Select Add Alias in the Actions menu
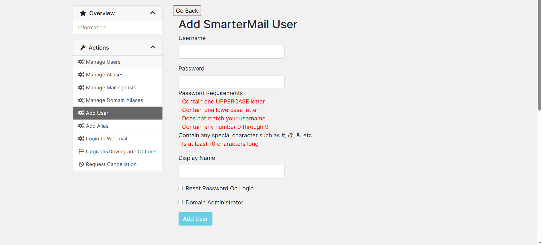 point(97,126)
